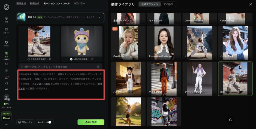Expand the 動画 3.0 model dropdown
Screen dimensions: 256x129
pyautogui.click(x=100, y=17)
